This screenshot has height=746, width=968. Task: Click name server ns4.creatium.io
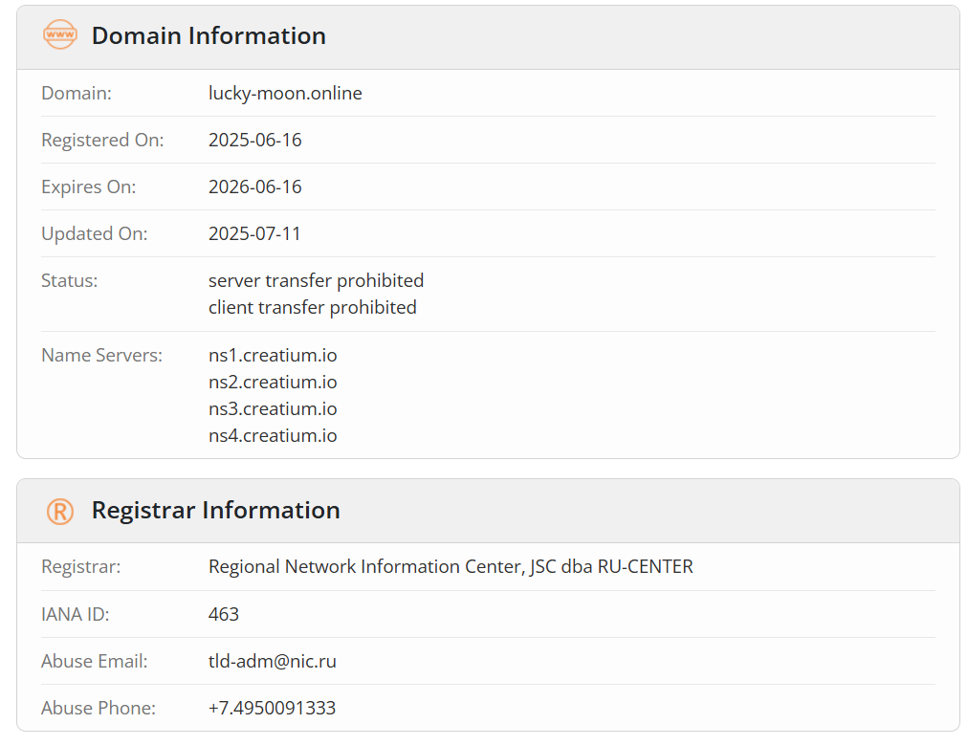273,435
